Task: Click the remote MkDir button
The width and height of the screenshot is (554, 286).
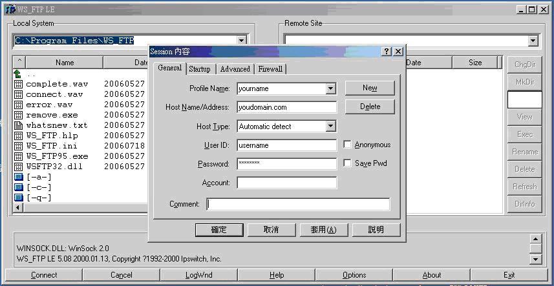Action: [x=525, y=82]
